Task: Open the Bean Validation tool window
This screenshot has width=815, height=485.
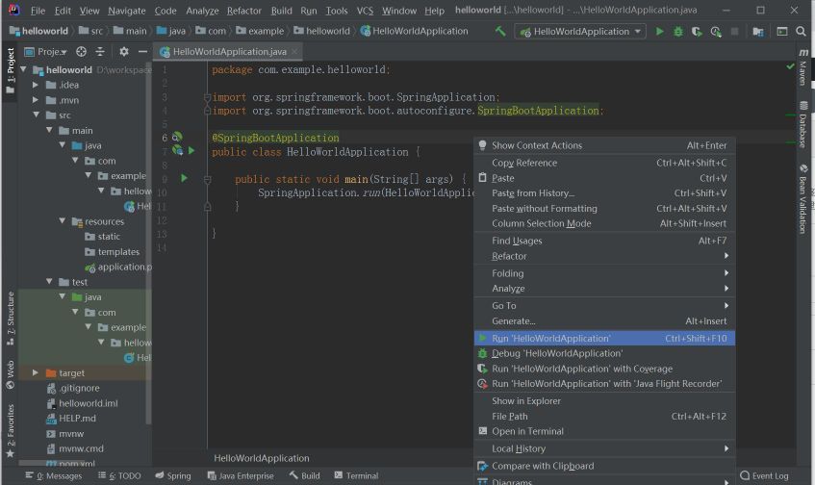Action: [803, 199]
